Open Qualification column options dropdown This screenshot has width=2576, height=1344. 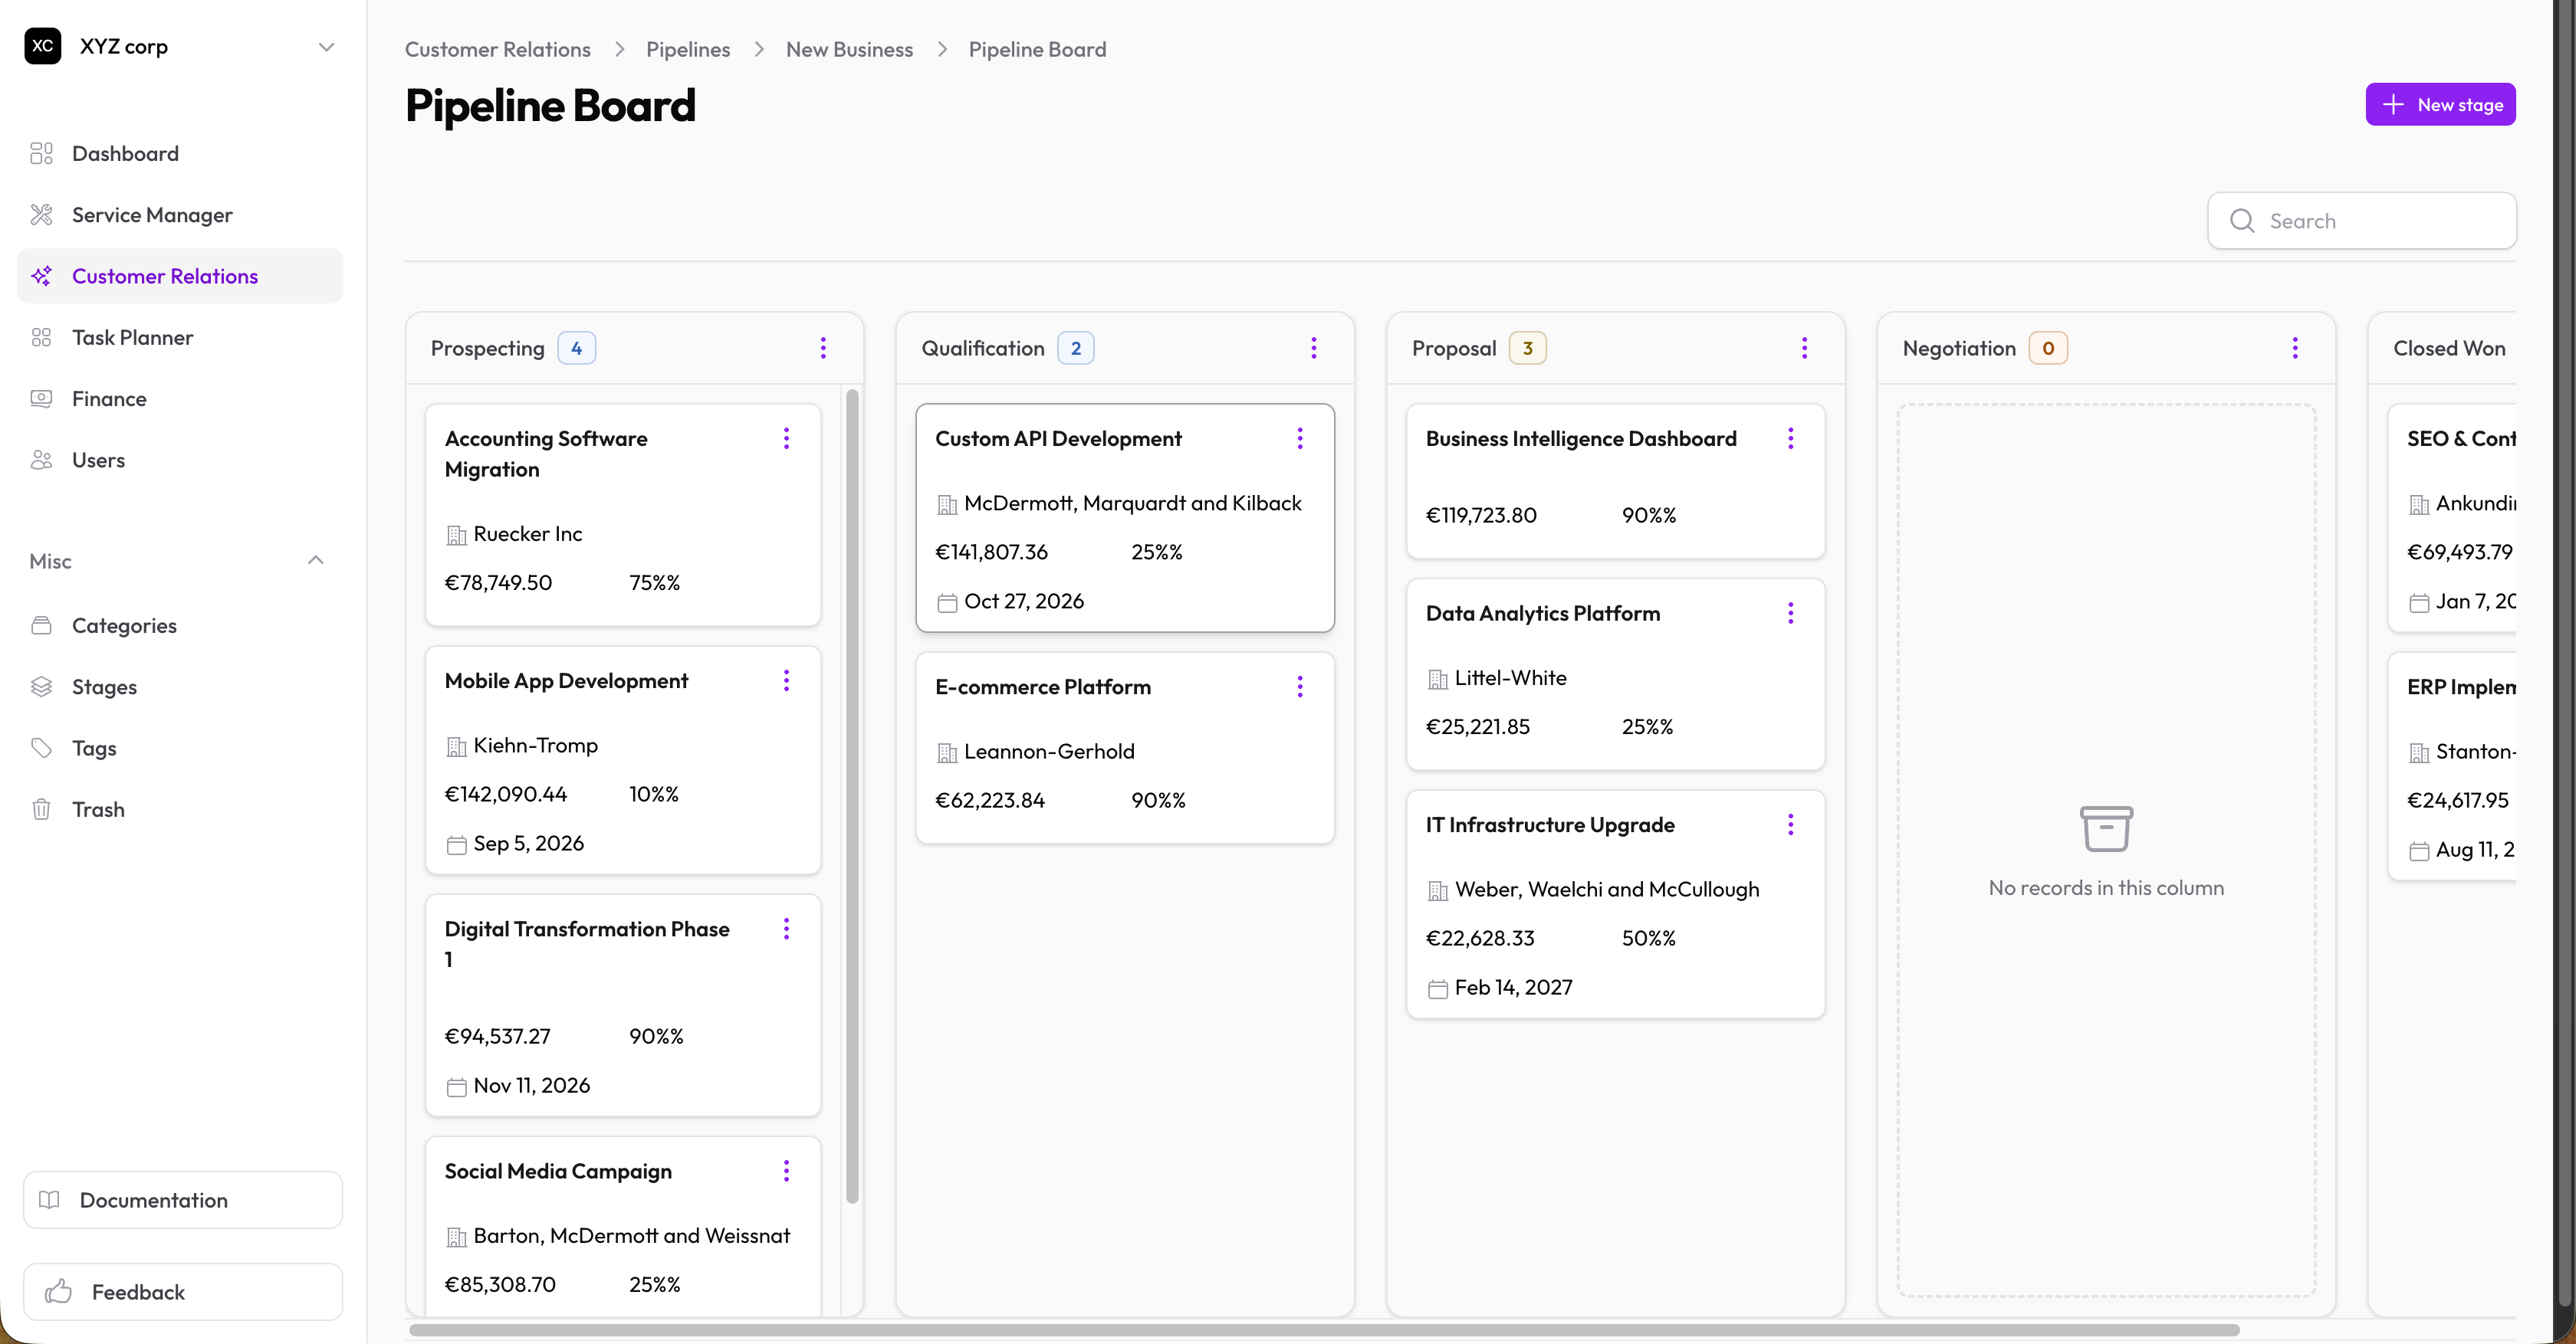click(x=1314, y=348)
